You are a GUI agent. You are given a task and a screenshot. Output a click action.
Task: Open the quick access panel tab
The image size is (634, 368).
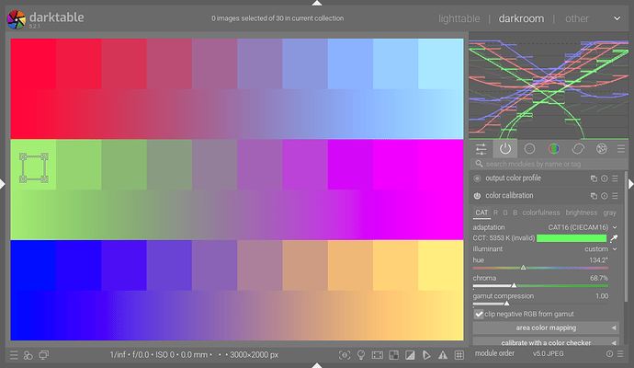point(481,148)
